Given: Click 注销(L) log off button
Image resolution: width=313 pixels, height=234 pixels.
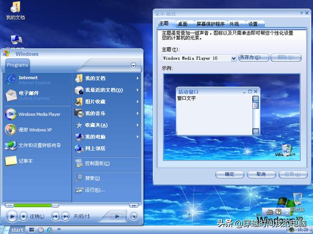Looking at the screenshot, I should pos(37,216).
